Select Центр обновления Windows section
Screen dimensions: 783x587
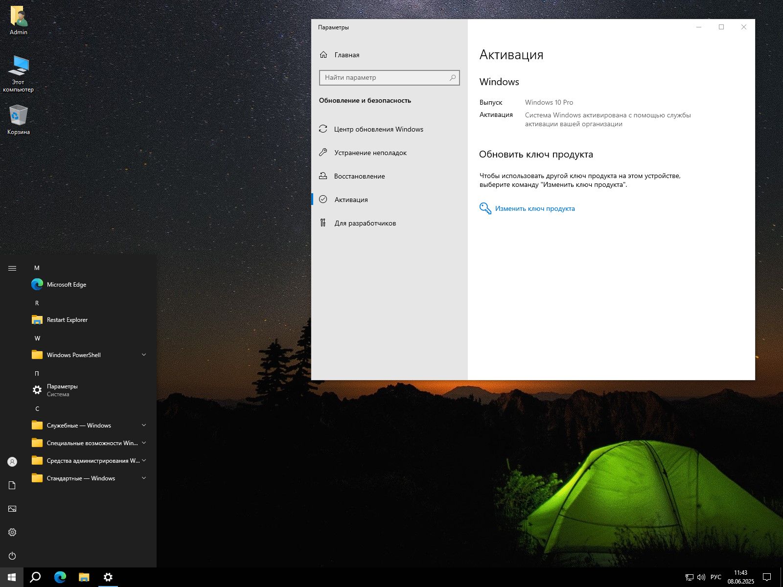coord(390,129)
